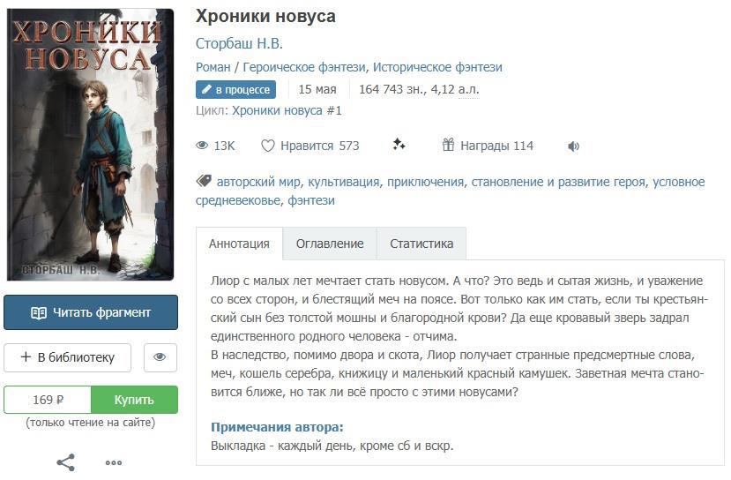Add the book via В библиотеку button
Screen dimensions: 731x480
click(68, 357)
